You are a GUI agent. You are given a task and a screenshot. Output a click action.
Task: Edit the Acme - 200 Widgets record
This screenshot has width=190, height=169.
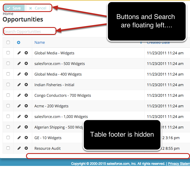(19, 106)
